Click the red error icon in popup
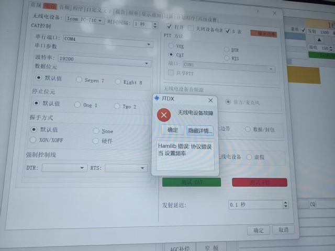 164,115
